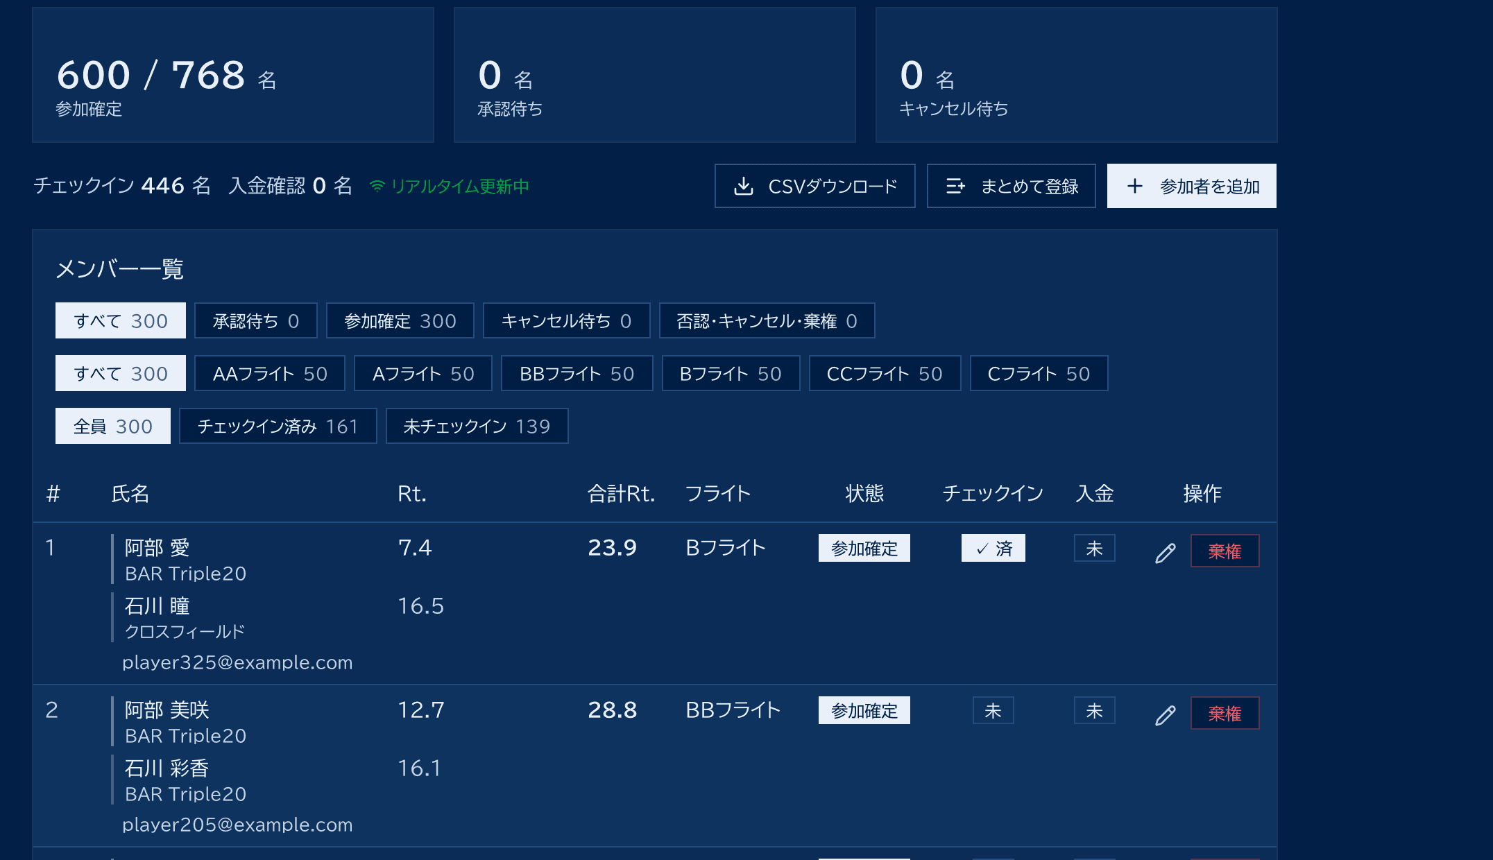Image resolution: width=1493 pixels, height=860 pixels.
Task: Filter by キャンセル待ち 0
Action: tap(566, 320)
